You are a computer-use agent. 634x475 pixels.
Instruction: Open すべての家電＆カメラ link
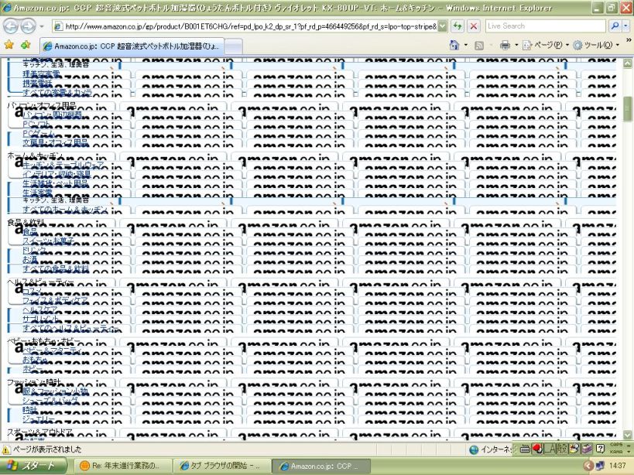tap(57, 93)
